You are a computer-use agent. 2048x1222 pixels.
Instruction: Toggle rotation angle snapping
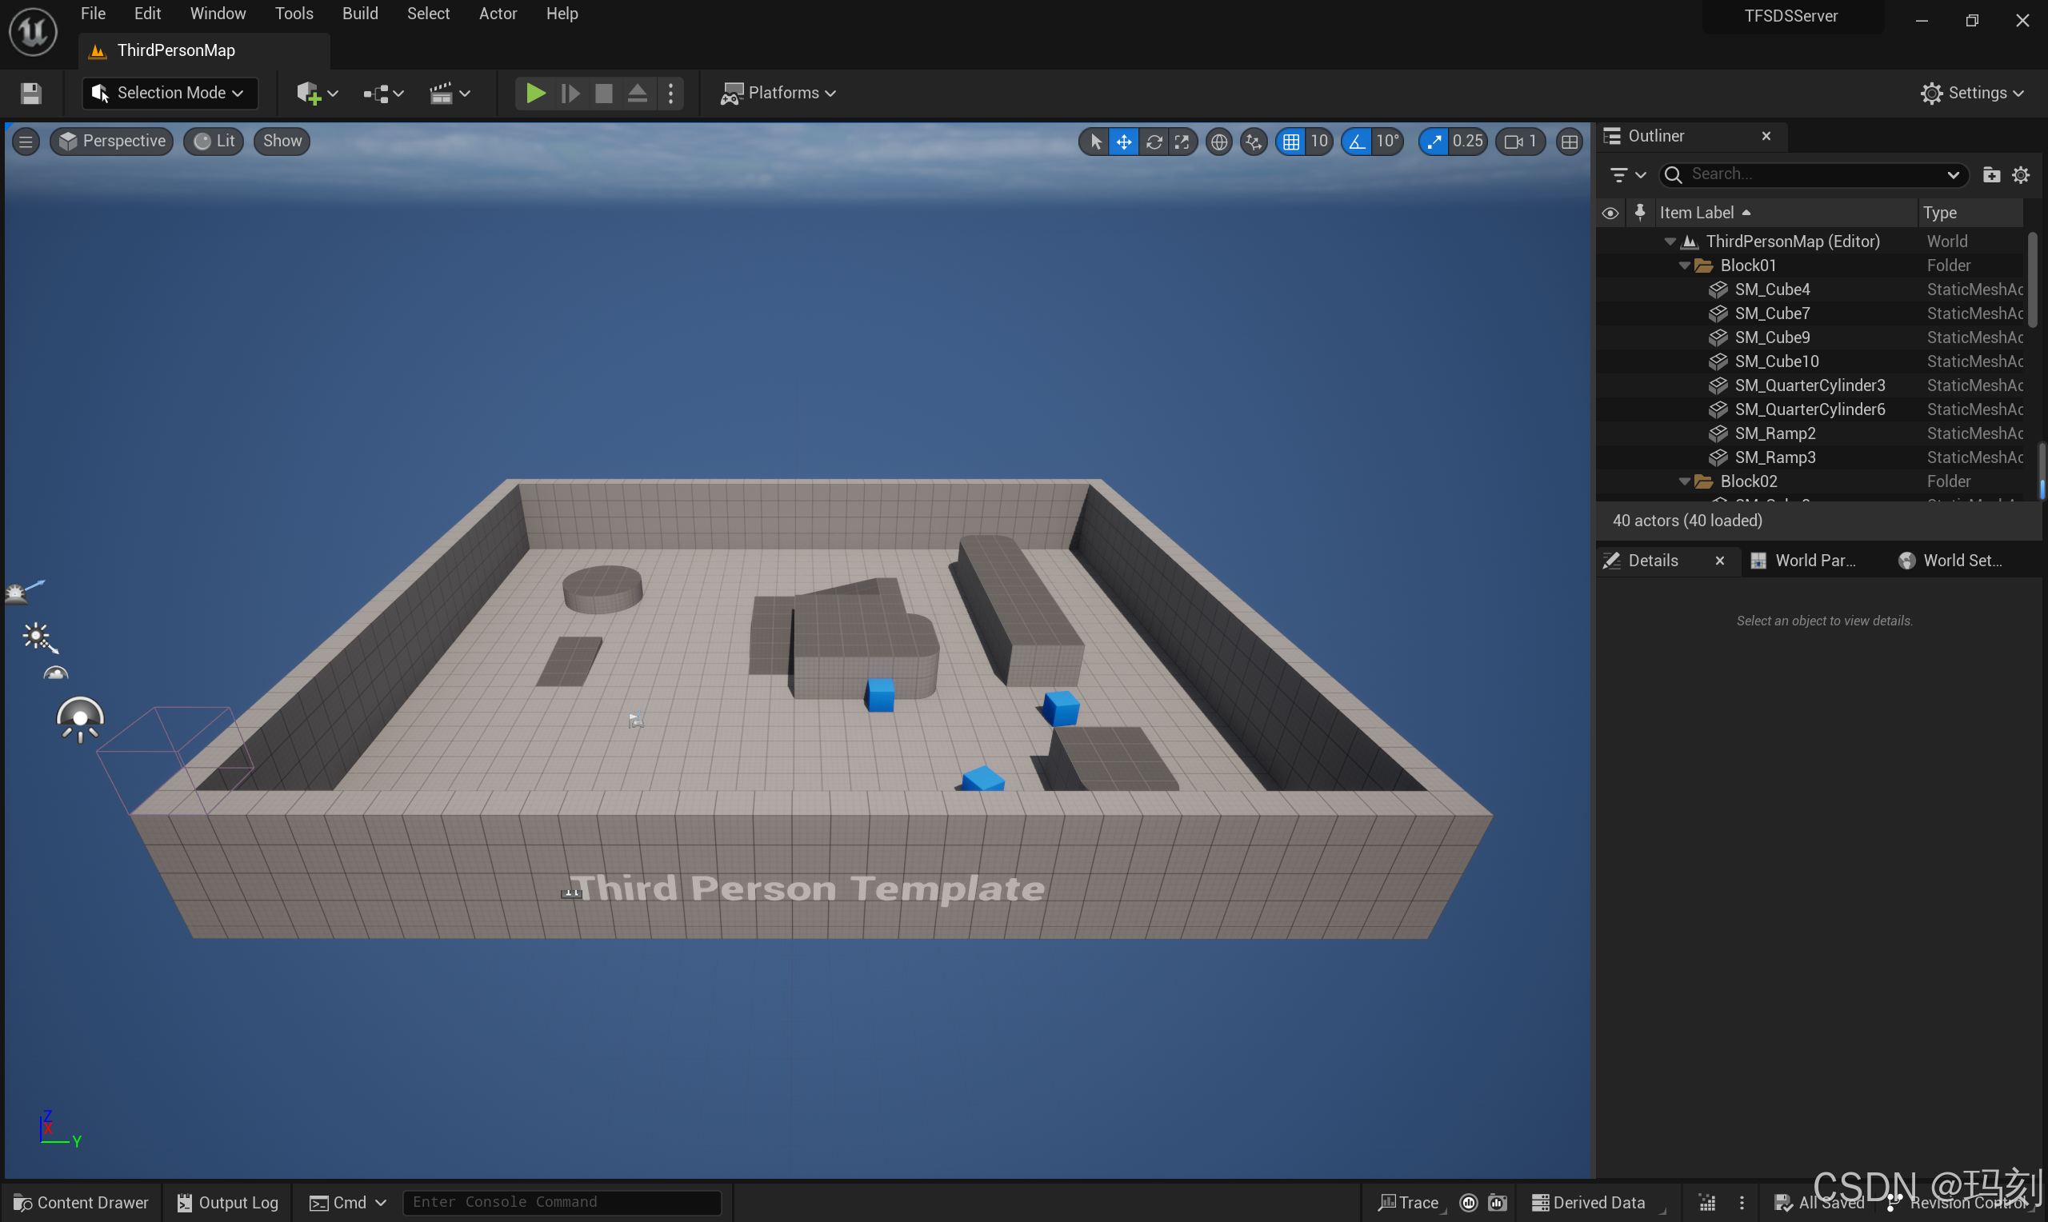coord(1356,142)
